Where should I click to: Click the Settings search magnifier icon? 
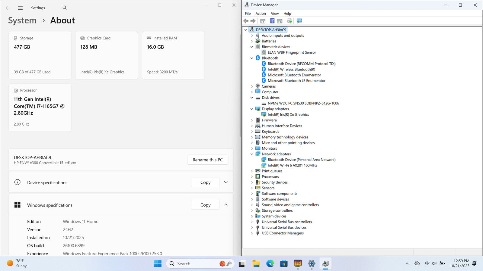[65, 8]
